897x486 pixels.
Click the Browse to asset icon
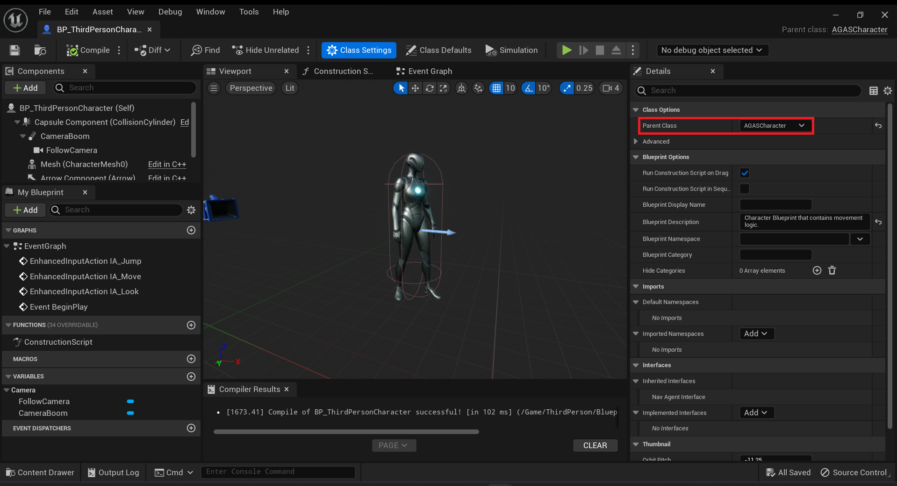40,50
